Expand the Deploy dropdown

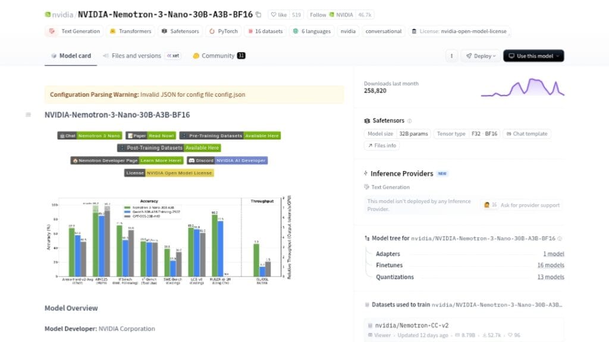[x=480, y=56]
